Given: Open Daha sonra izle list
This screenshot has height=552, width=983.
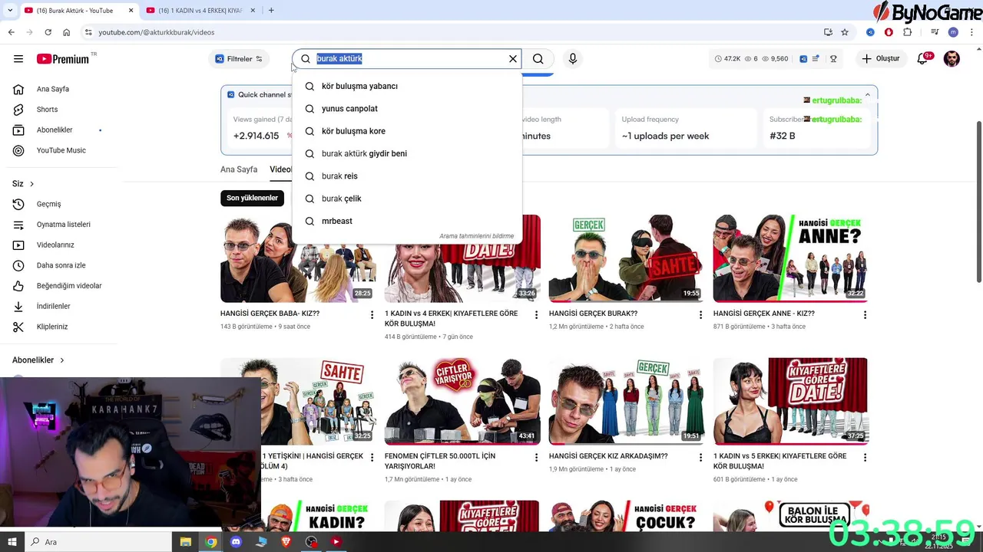Looking at the screenshot, I should (x=61, y=265).
